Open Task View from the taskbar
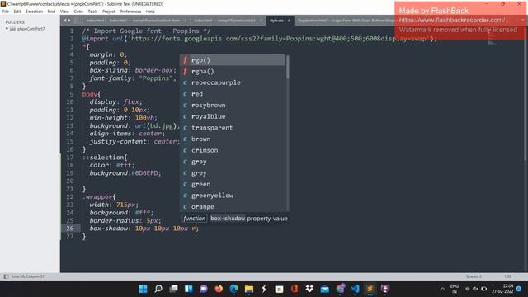 (x=173, y=289)
